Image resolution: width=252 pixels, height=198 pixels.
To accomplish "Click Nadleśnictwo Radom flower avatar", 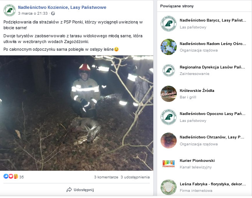I will coord(168,47).
